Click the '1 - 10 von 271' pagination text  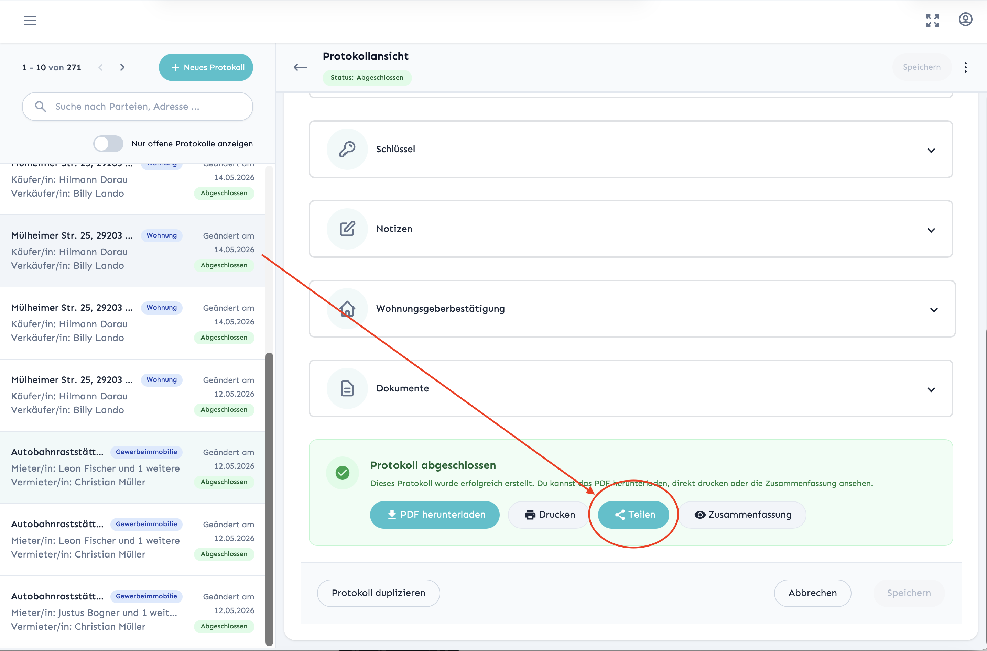click(52, 67)
